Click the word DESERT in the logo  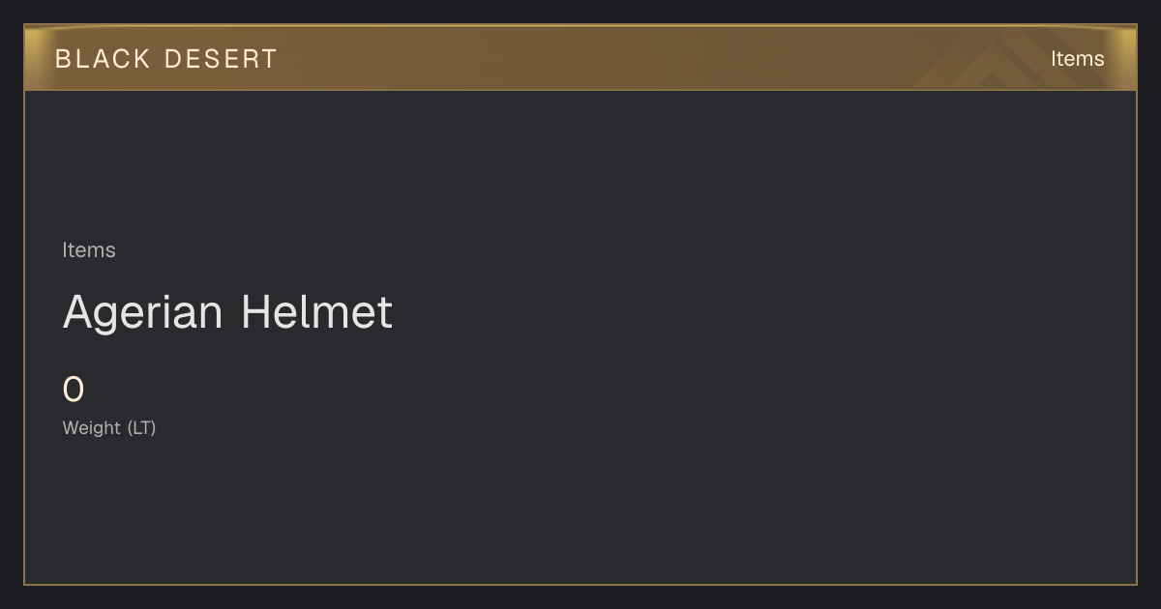[221, 59]
